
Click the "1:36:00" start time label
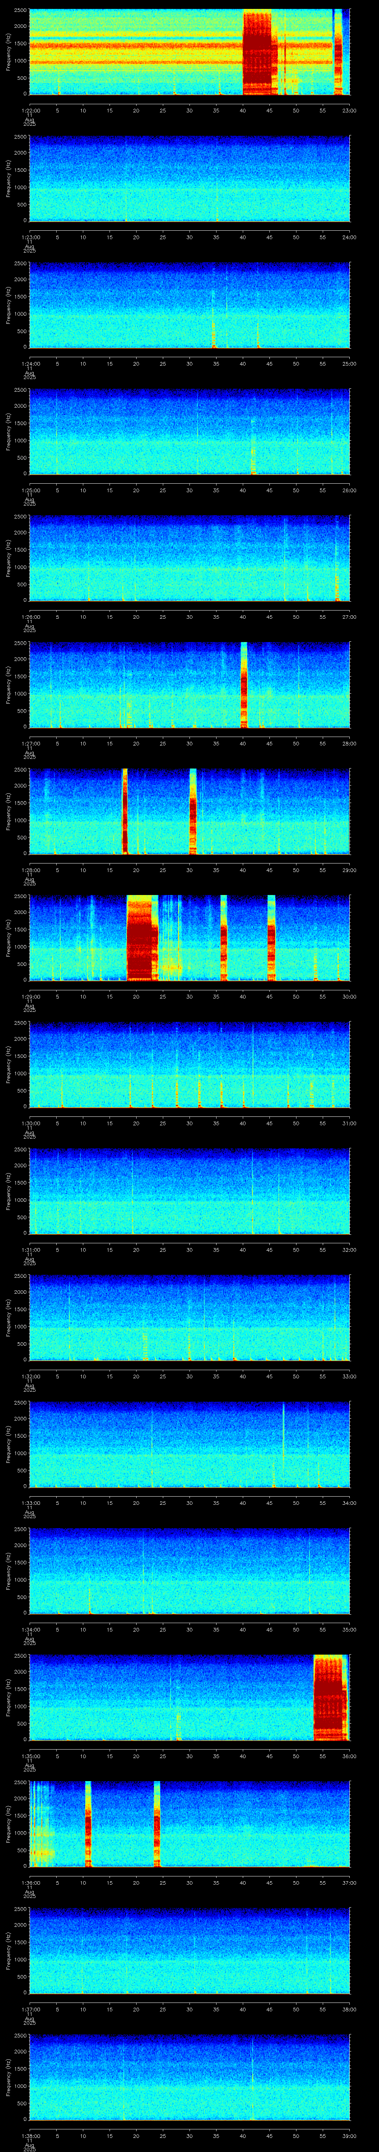click(30, 1882)
